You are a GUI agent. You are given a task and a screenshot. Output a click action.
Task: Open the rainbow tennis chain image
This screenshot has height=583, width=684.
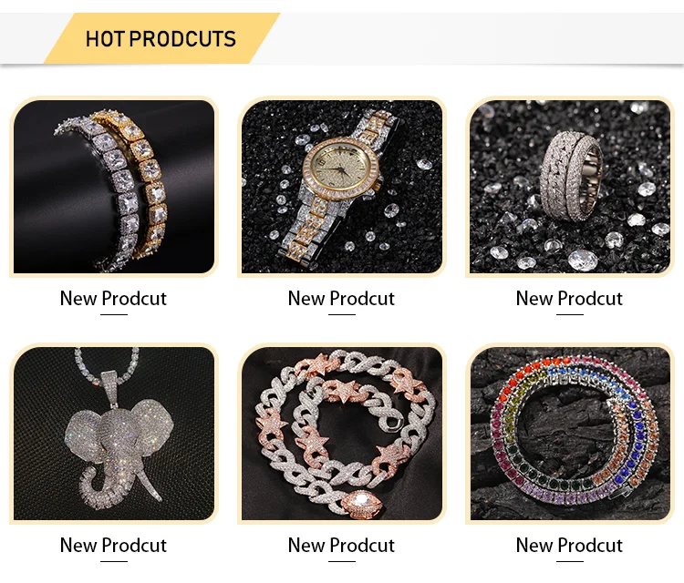coord(570,434)
